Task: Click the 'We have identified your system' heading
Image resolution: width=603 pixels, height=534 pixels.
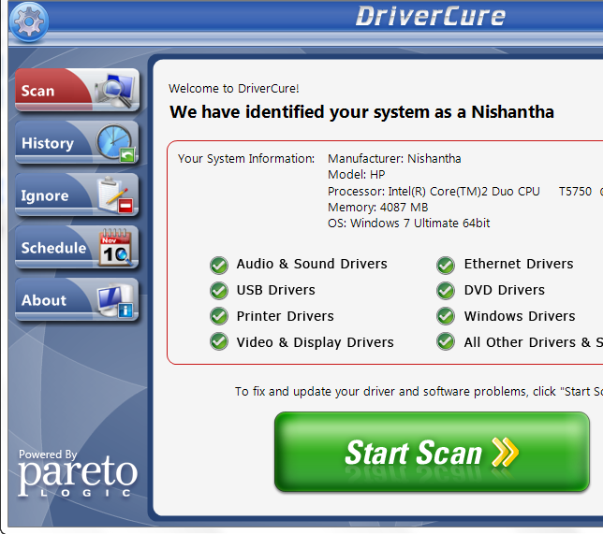Action: [x=361, y=112]
